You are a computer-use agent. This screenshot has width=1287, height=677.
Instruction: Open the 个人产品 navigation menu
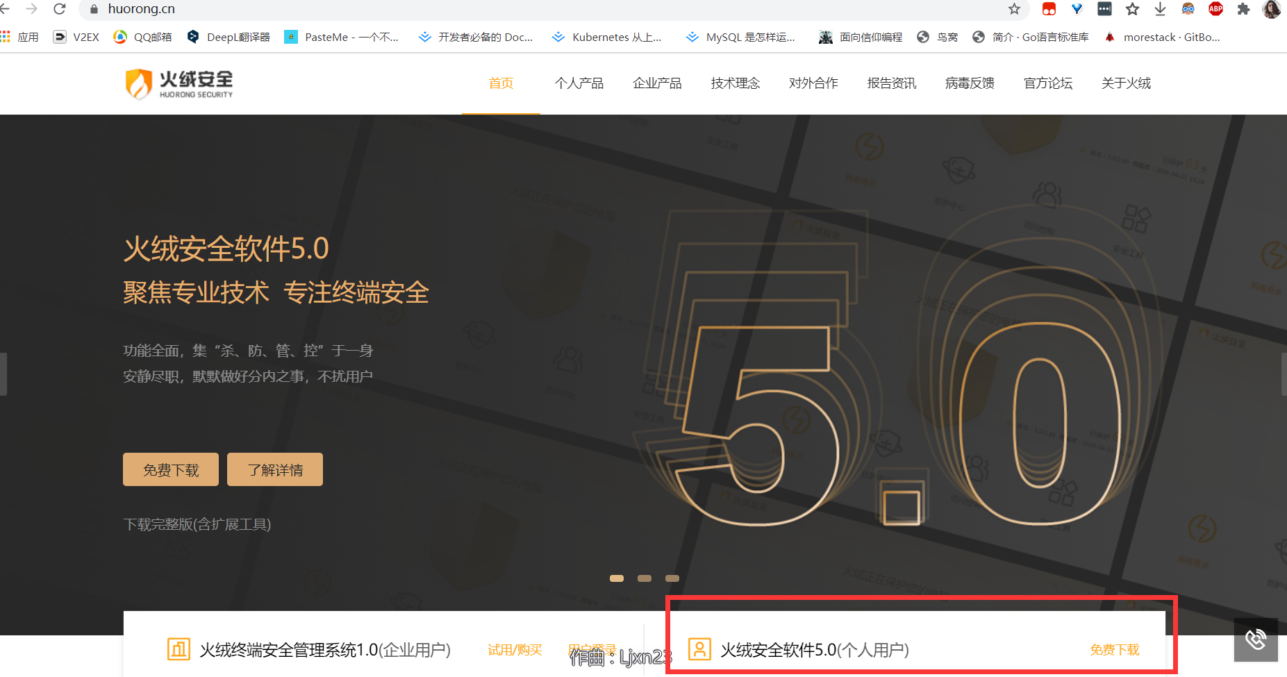tap(579, 83)
